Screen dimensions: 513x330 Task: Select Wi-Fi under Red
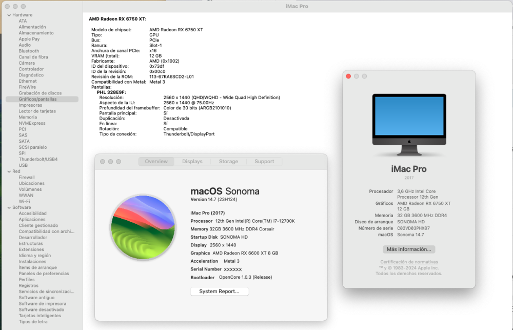(x=24, y=201)
